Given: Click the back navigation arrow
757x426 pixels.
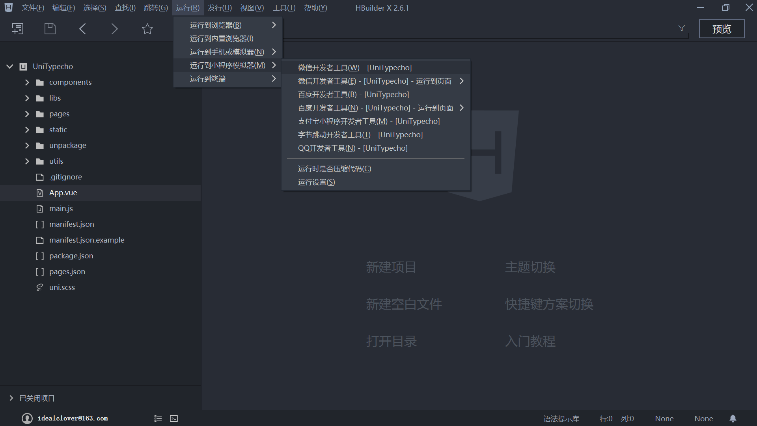Looking at the screenshot, I should coord(82,29).
